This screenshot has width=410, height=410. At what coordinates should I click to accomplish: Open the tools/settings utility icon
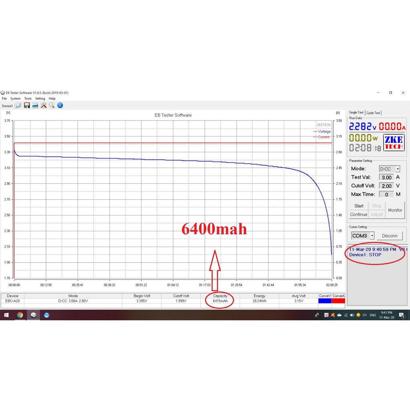43,105
